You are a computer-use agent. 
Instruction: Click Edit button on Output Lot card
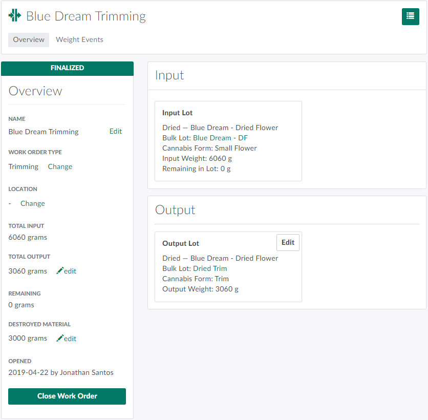[288, 242]
